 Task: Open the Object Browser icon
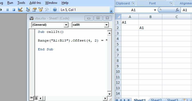(41, 10)
